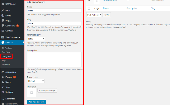
Task: Click the Elementor logo icon
Action: click(3, 99)
